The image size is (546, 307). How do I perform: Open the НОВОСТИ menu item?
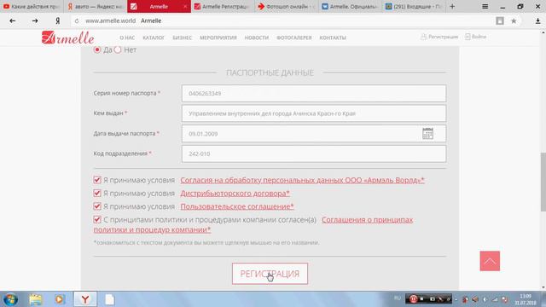(x=257, y=38)
